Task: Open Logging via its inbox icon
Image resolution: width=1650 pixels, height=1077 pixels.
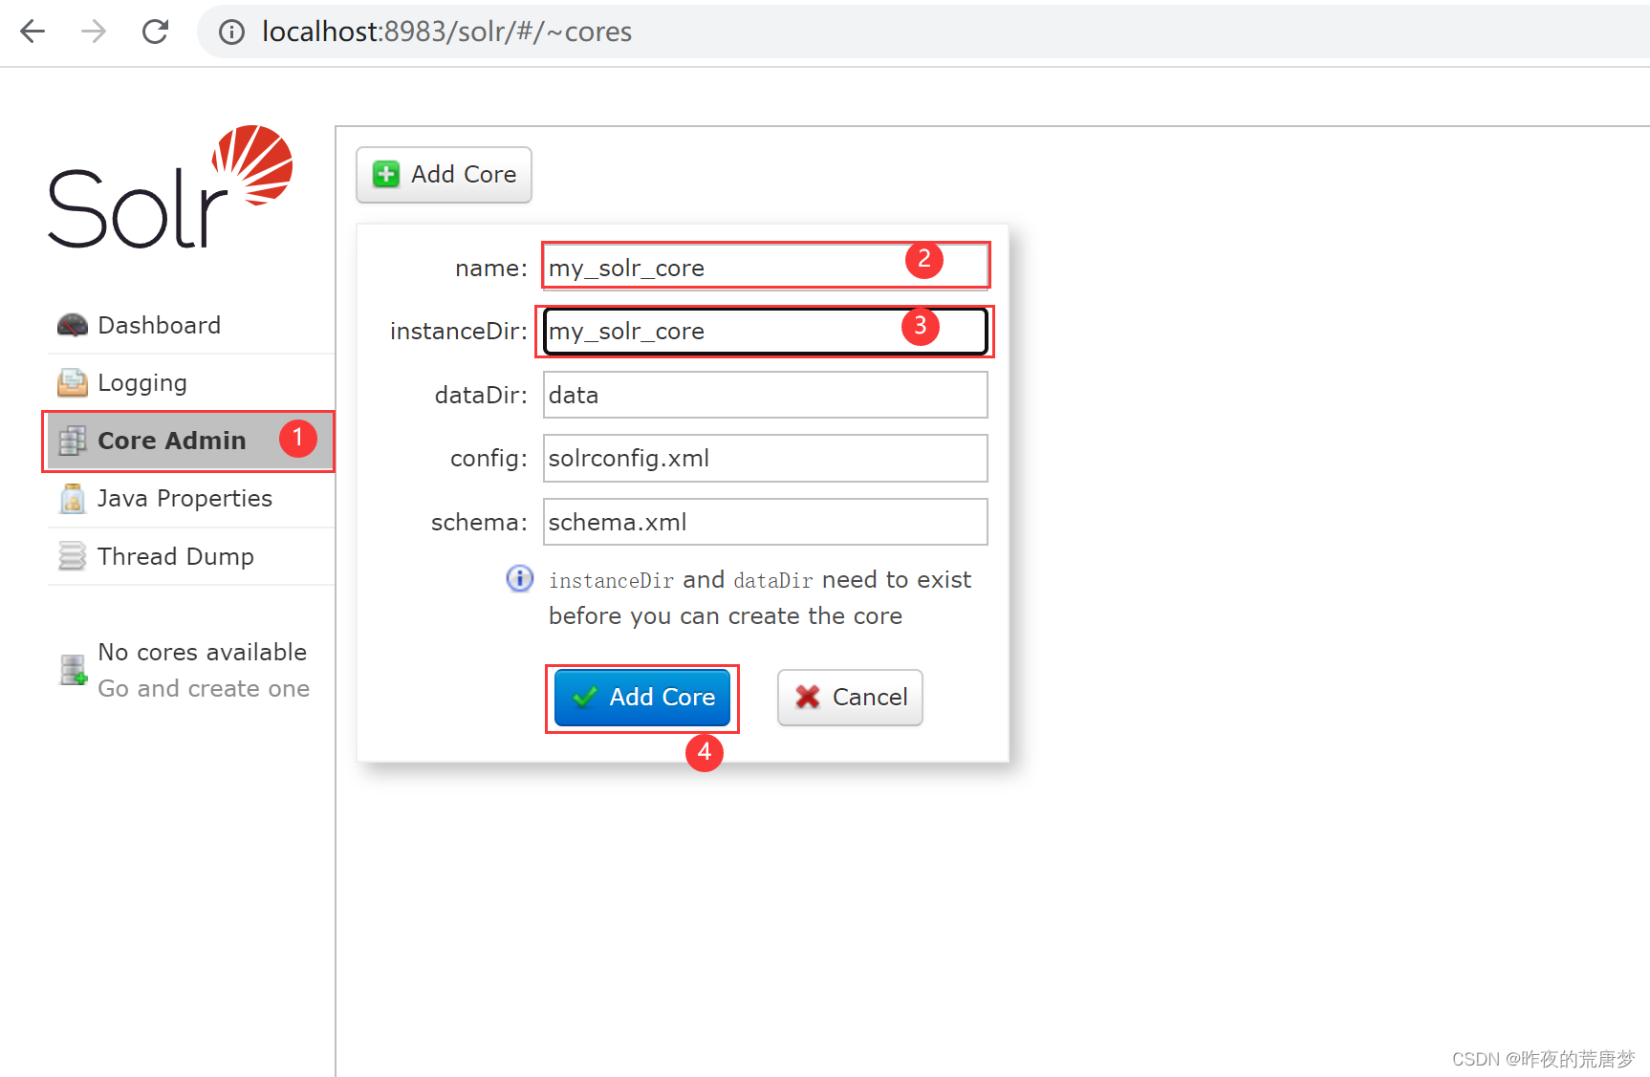Action: (x=72, y=382)
